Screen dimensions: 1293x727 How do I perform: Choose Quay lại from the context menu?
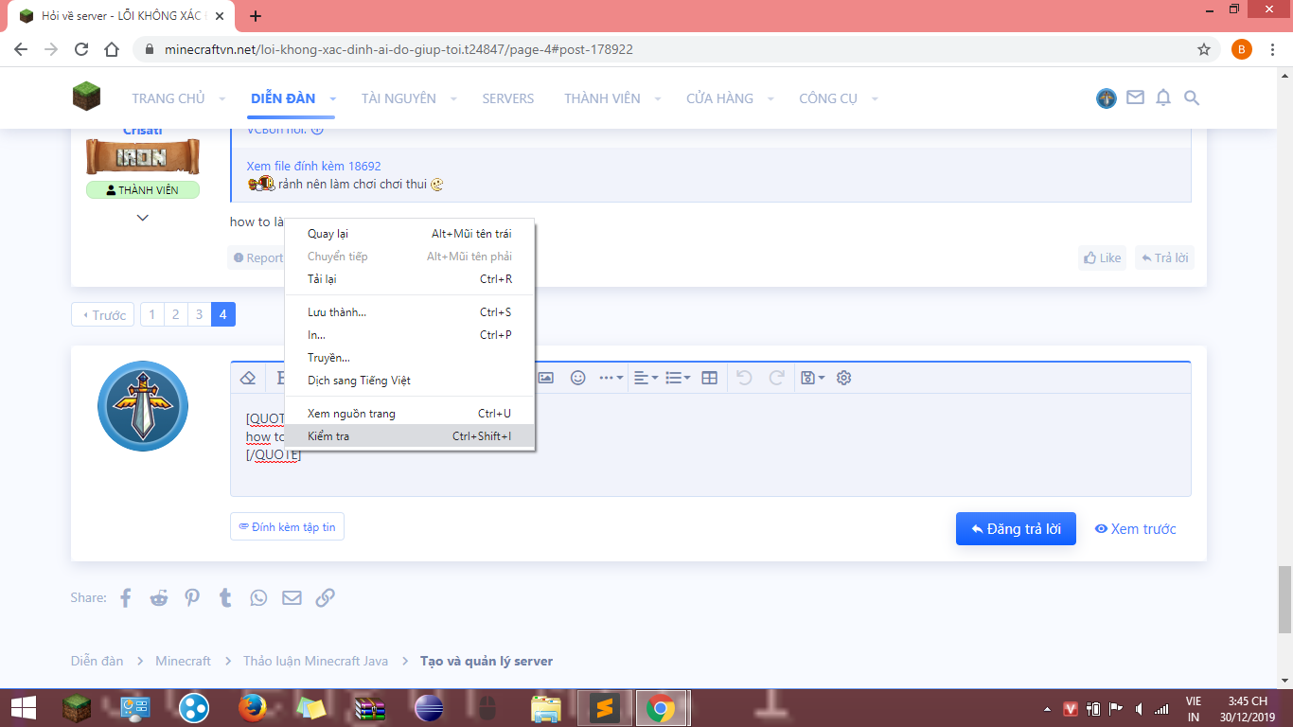[410, 234]
